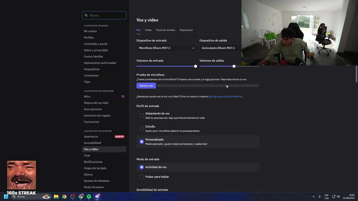Click Volumen de entrada slider handle
Image resolution: width=358 pixels, height=201 pixels.
click(196, 66)
